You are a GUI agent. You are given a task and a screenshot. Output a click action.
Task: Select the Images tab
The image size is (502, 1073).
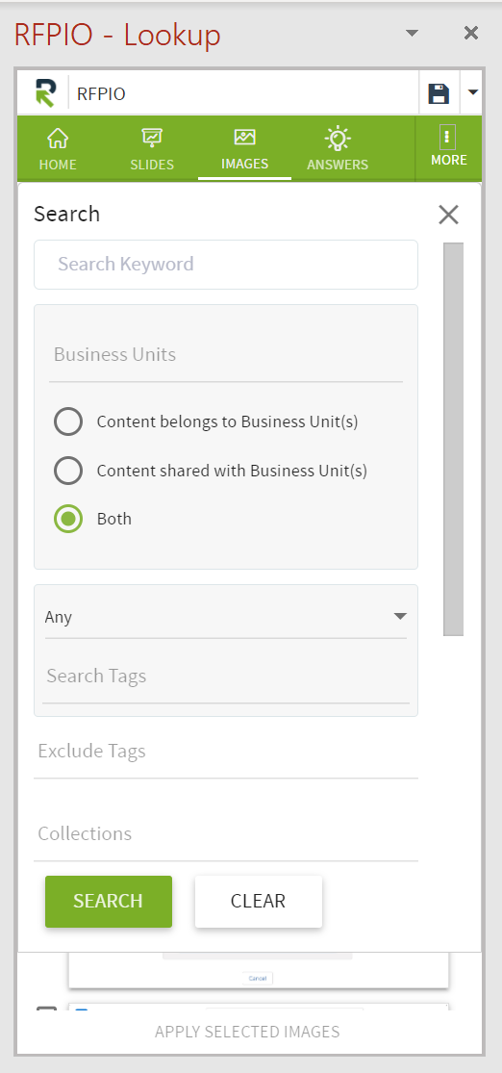[245, 148]
